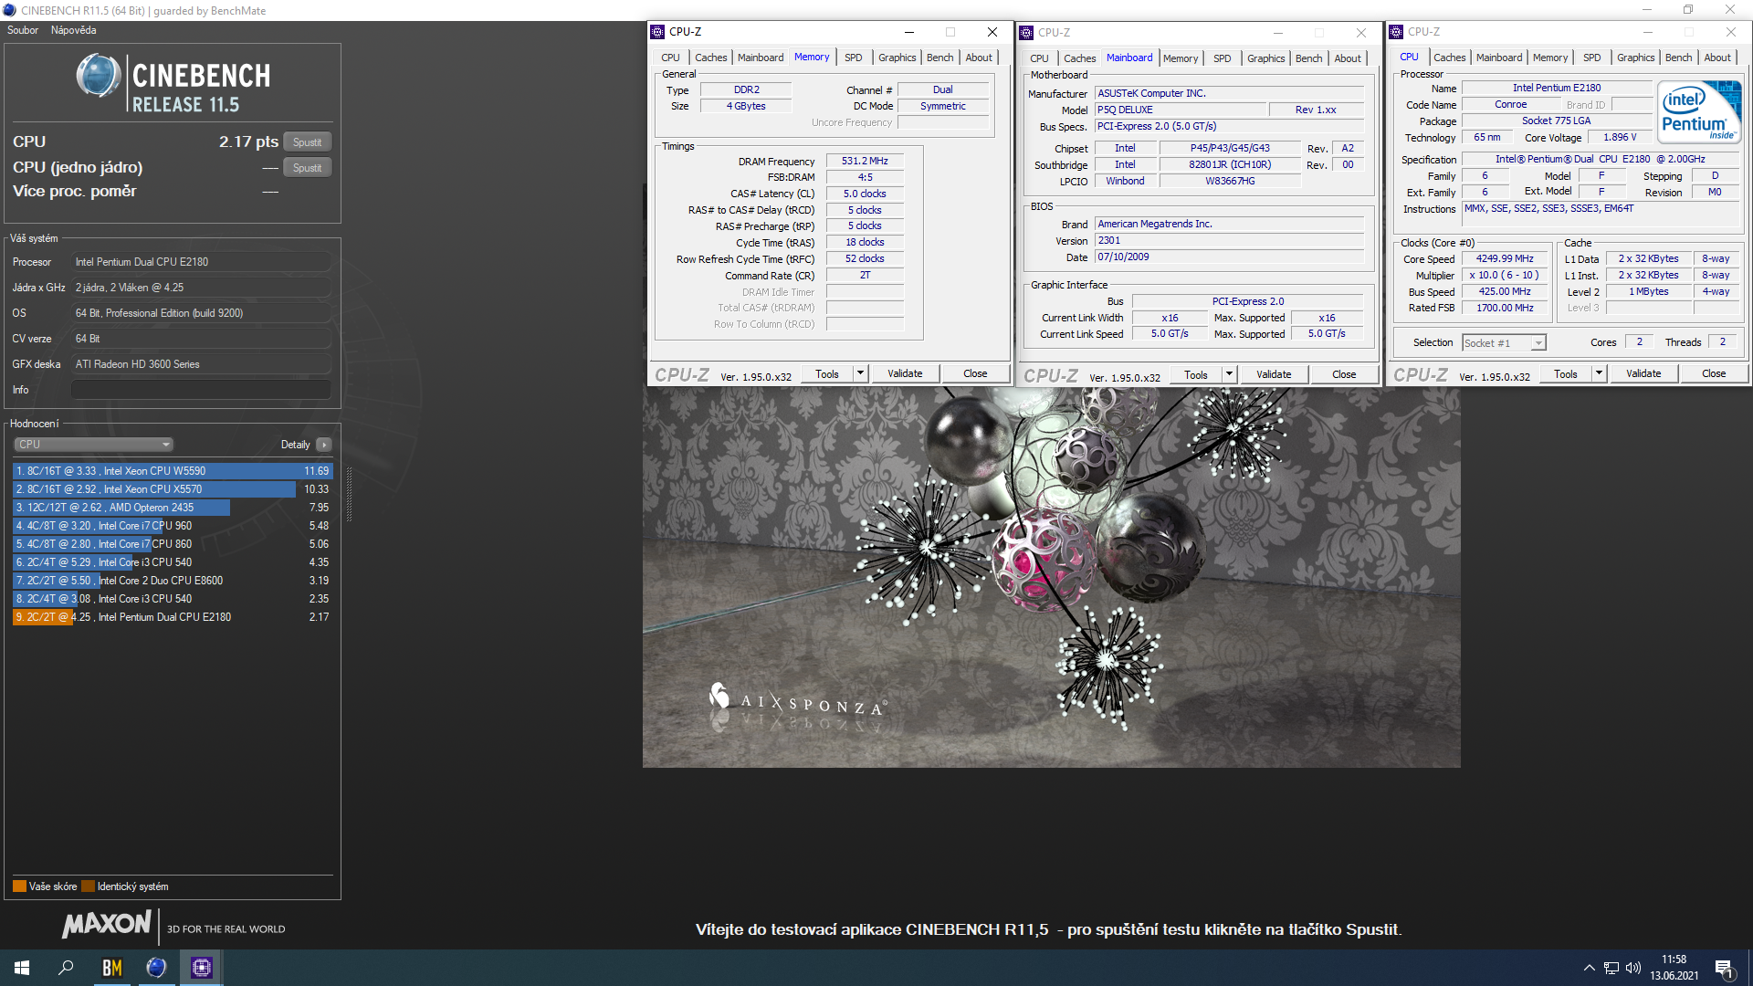Open CPU-Z taskbar icon
The height and width of the screenshot is (986, 1753).
(x=201, y=968)
